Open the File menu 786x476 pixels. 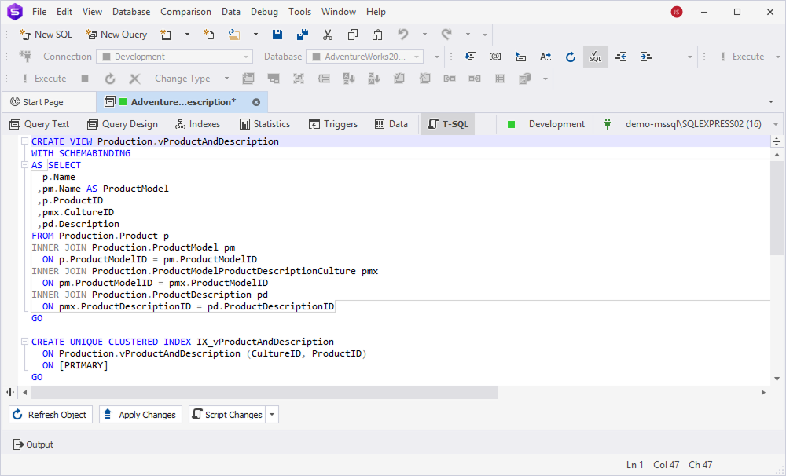tap(39, 12)
